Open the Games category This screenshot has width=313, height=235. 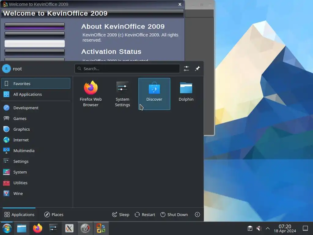[36, 118]
